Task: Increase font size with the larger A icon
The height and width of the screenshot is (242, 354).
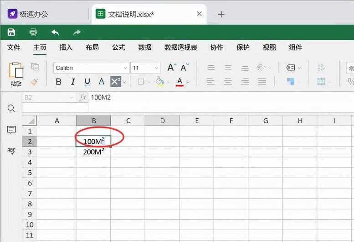Action: coord(171,68)
